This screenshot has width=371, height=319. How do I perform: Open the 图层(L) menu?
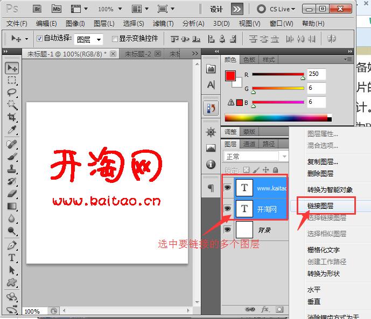tap(104, 23)
